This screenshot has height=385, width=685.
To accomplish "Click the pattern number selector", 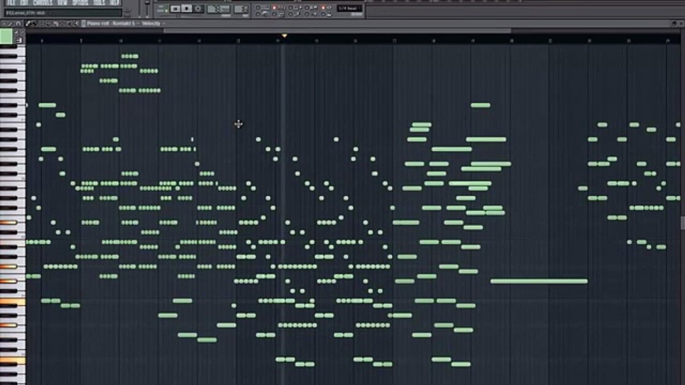I will (x=241, y=9).
